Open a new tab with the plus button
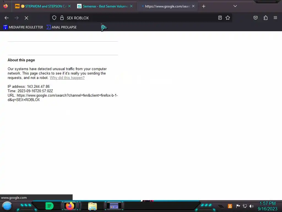282x212 pixels. (204, 6)
